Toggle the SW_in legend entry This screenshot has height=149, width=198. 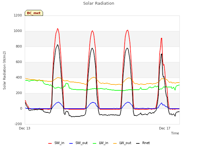coord(56,143)
